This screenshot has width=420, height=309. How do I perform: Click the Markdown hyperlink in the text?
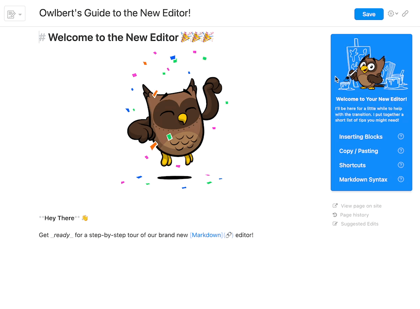coord(206,235)
